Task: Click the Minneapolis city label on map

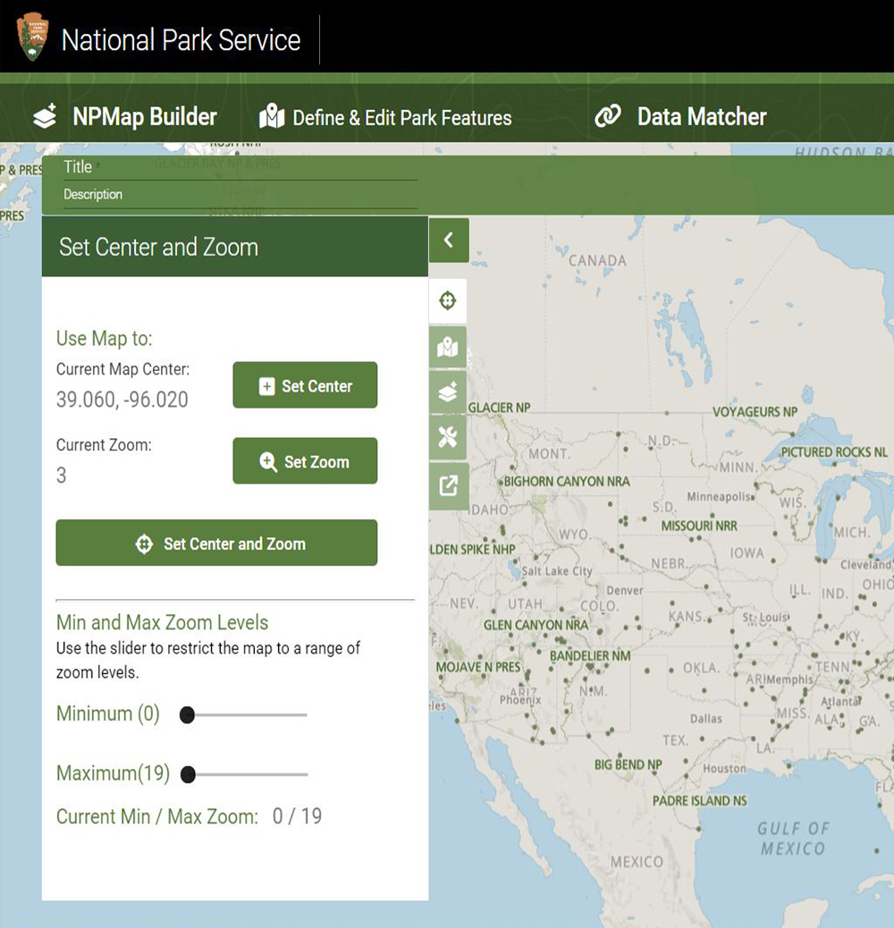Action: pyautogui.click(x=719, y=496)
